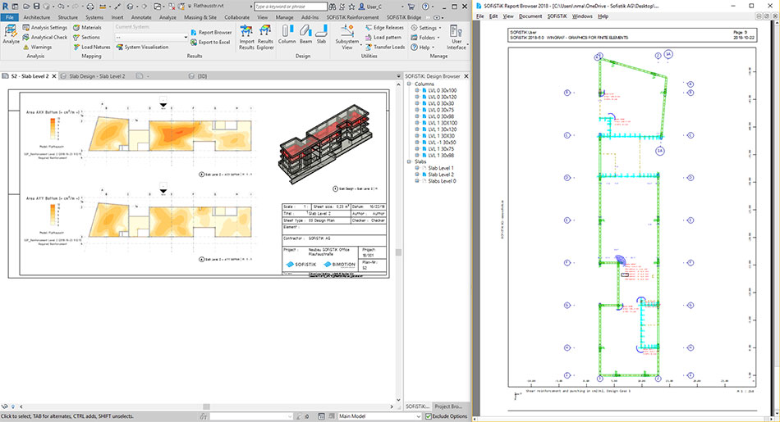This screenshot has height=422, width=780.
Task: Click Edge Releases utility
Action: pyautogui.click(x=384, y=27)
